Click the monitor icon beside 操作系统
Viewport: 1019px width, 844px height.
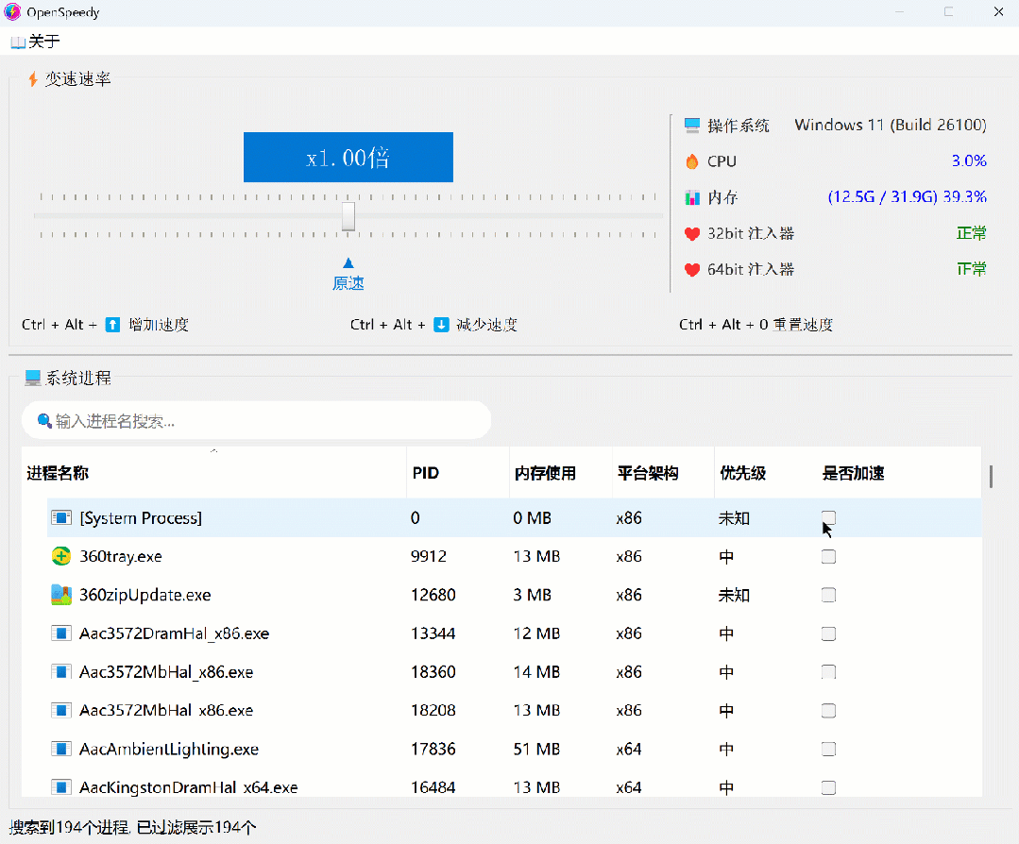click(692, 125)
